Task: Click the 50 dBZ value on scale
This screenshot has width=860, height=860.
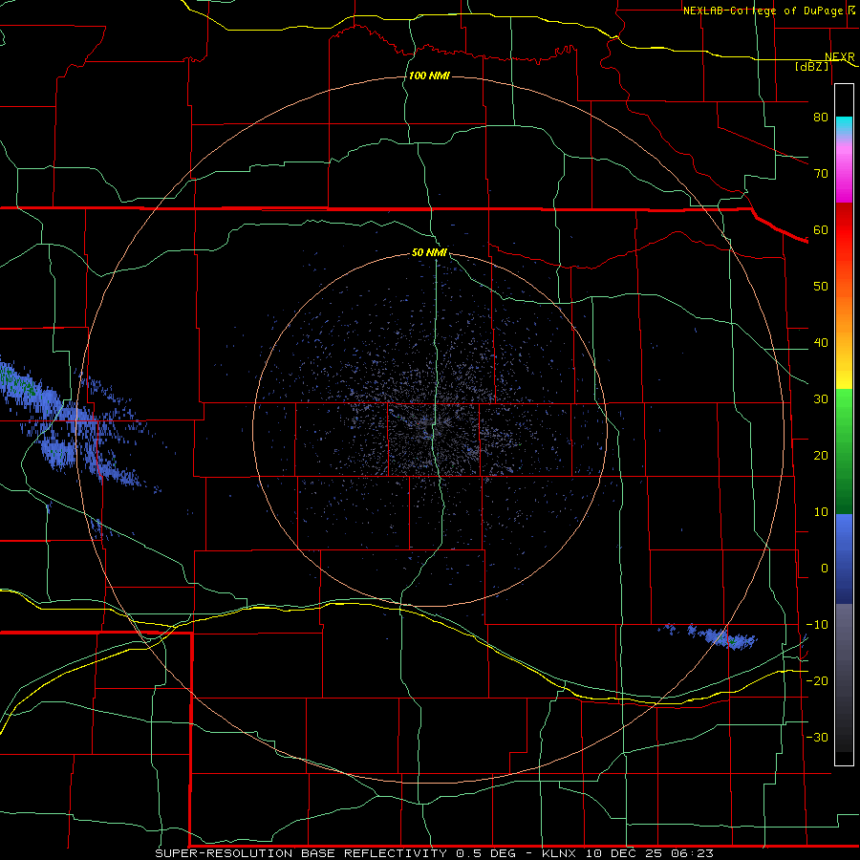Action: click(x=821, y=287)
